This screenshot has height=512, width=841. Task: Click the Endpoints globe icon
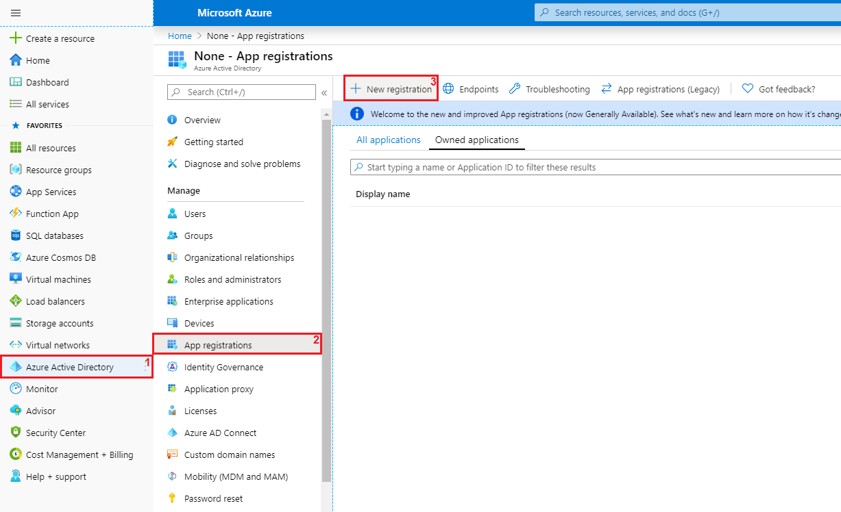tap(448, 89)
